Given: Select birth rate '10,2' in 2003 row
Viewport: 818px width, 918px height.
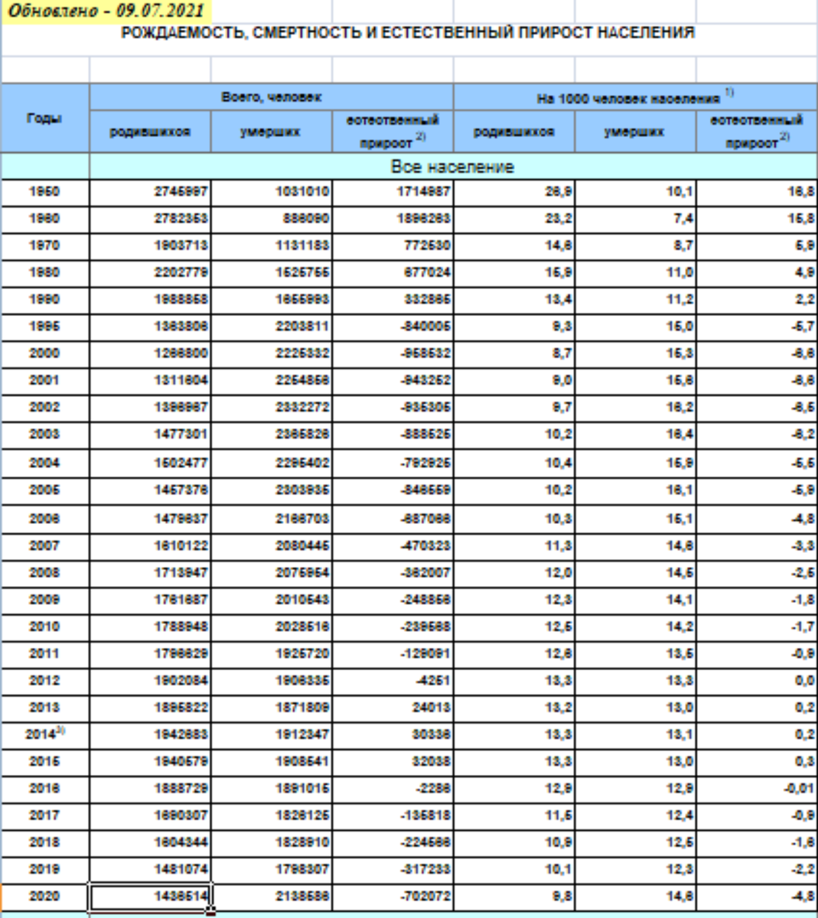Looking at the screenshot, I should [514, 434].
